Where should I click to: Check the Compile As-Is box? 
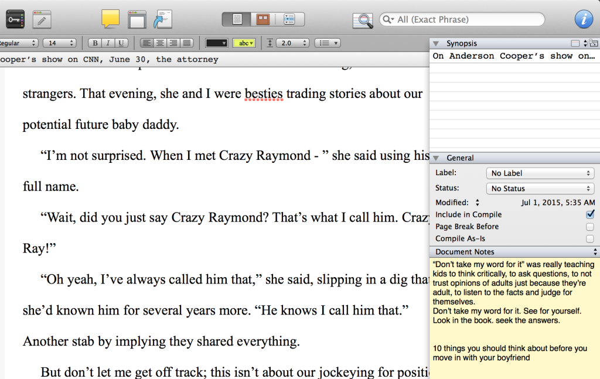590,238
